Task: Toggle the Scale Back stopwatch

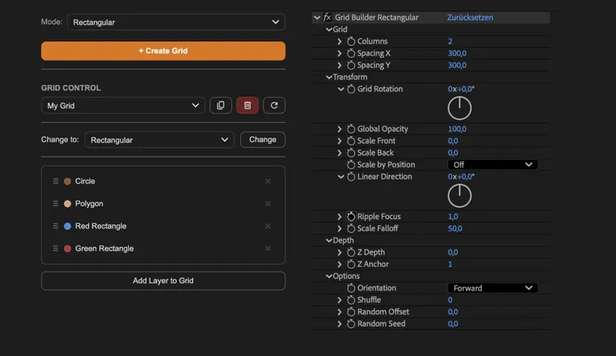Action: (x=351, y=153)
